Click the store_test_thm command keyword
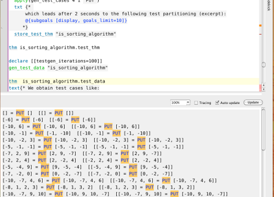 click(x=33, y=34)
